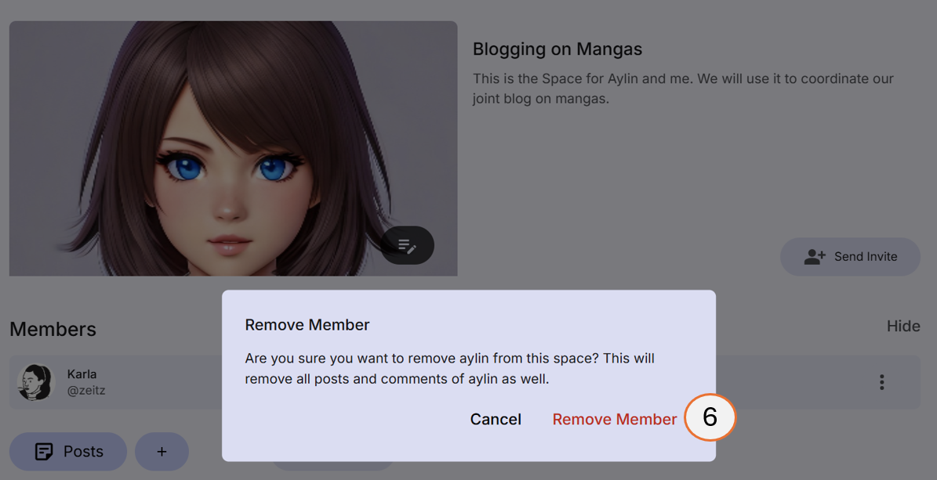Click the edit pencil icon on the cover image
This screenshot has width=937, height=480.
click(x=407, y=245)
